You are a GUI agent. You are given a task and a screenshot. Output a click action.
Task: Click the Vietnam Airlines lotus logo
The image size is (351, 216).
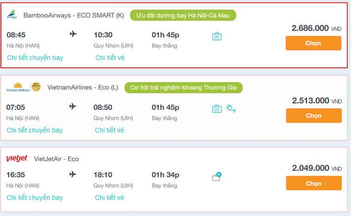[x=18, y=87]
